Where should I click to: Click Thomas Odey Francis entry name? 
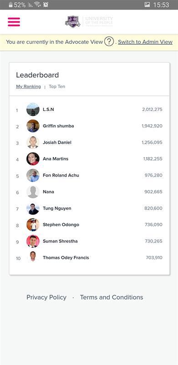(x=66, y=258)
